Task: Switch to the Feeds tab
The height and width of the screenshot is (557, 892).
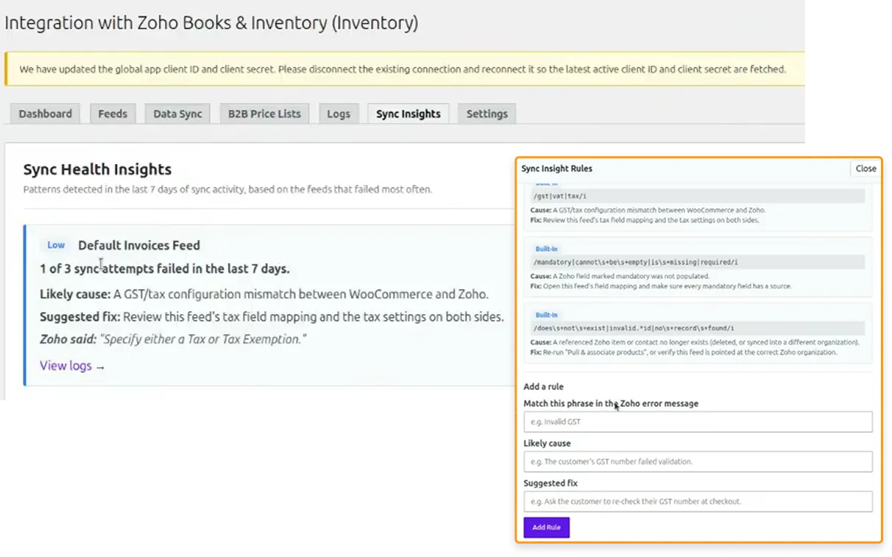Action: pyautogui.click(x=113, y=113)
